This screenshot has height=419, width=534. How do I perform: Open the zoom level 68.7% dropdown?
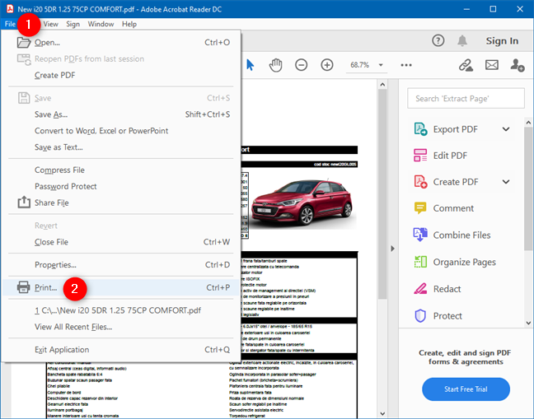pos(366,65)
